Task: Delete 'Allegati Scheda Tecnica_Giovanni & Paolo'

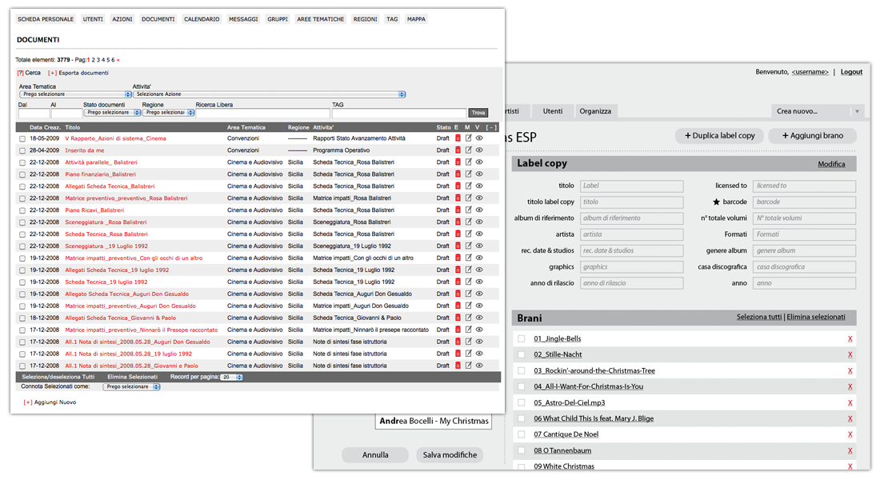Action: (458, 318)
